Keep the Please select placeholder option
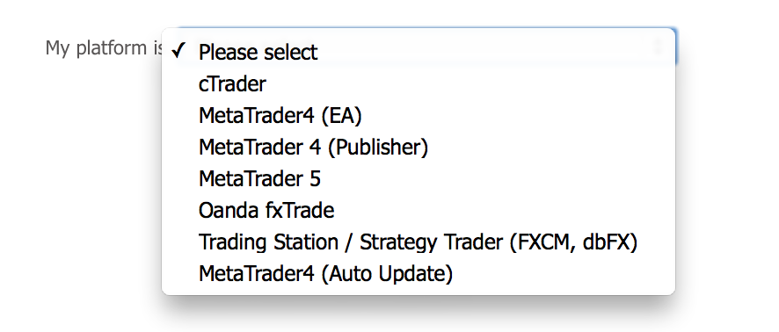 pos(419,52)
